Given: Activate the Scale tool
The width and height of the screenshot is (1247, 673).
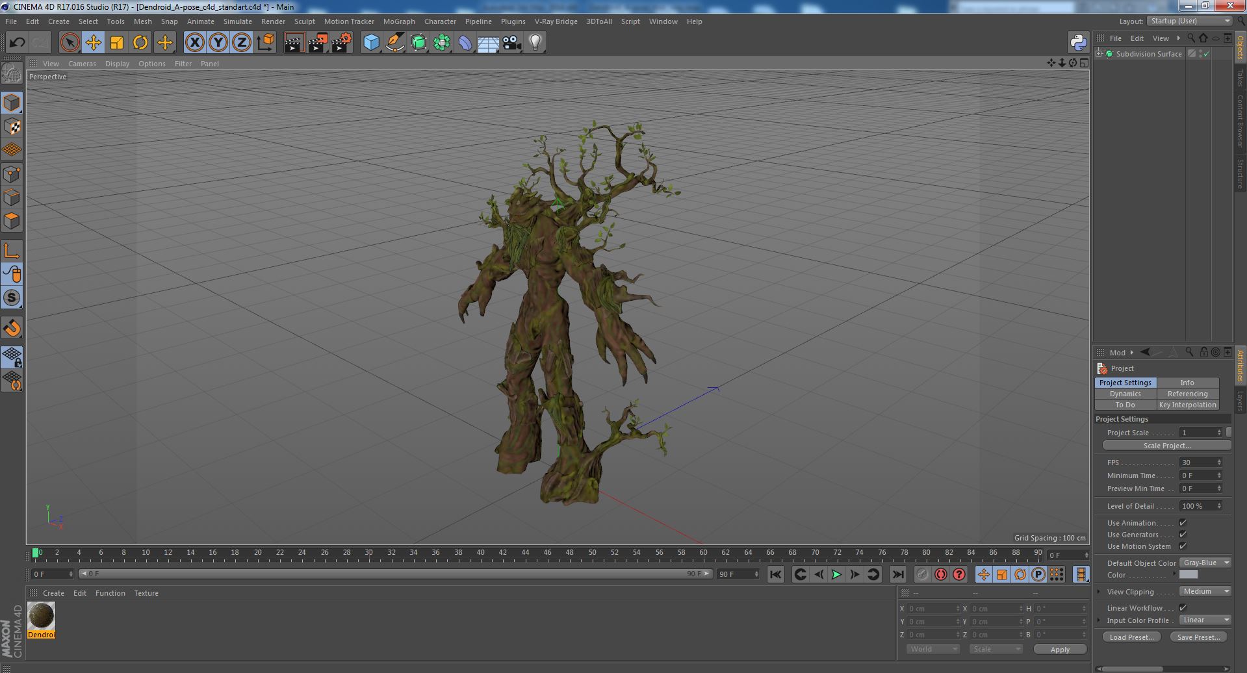Looking at the screenshot, I should tap(117, 43).
